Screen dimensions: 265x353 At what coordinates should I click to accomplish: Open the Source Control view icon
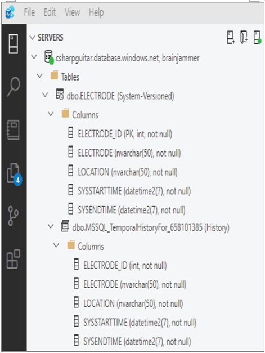click(x=14, y=216)
